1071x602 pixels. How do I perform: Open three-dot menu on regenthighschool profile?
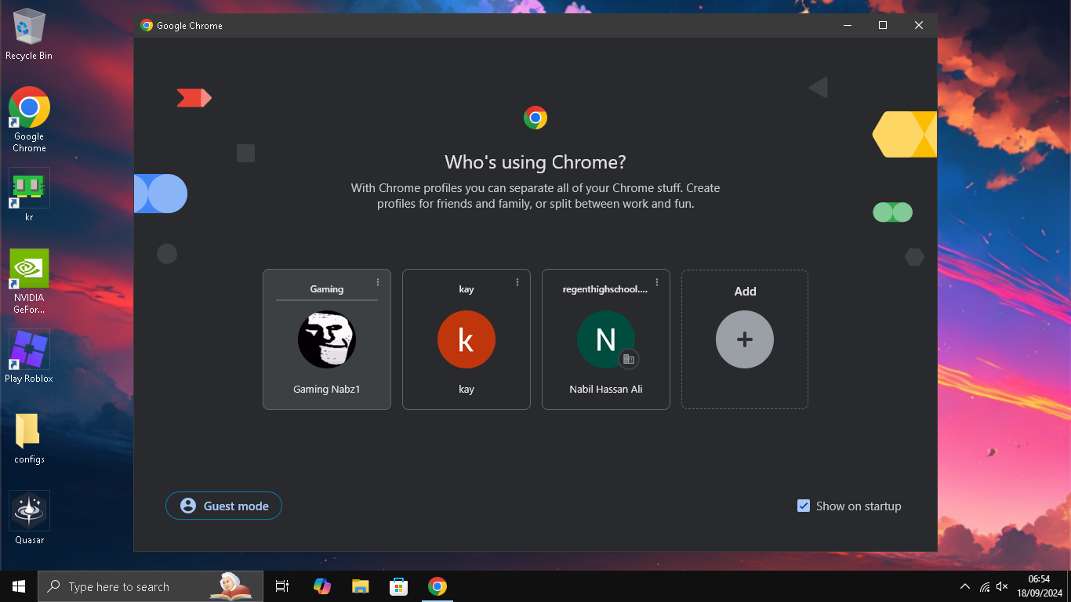click(657, 282)
